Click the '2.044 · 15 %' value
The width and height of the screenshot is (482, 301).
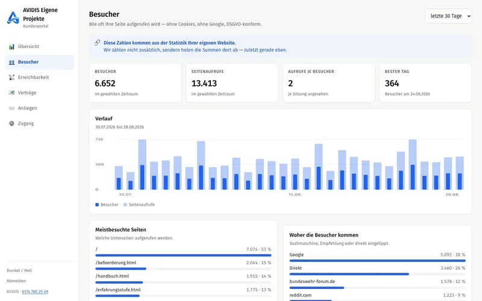coord(258,262)
